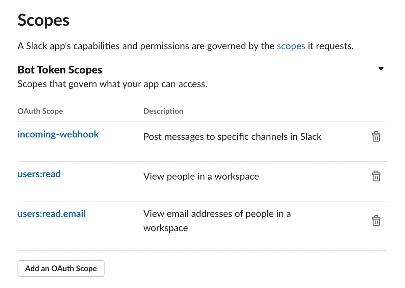The image size is (405, 288).
Task: Select text "Post messages to specific channels in Slack"
Action: [x=233, y=136]
